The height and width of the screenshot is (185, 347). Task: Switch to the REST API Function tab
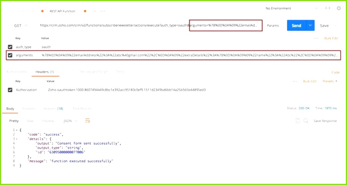pyautogui.click(x=62, y=11)
